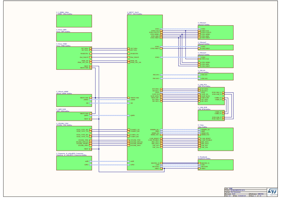Viewport: 281px width, 199px height.
Task: Click the 'U_MP257_18x18' designator label
Action: [x=133, y=12]
